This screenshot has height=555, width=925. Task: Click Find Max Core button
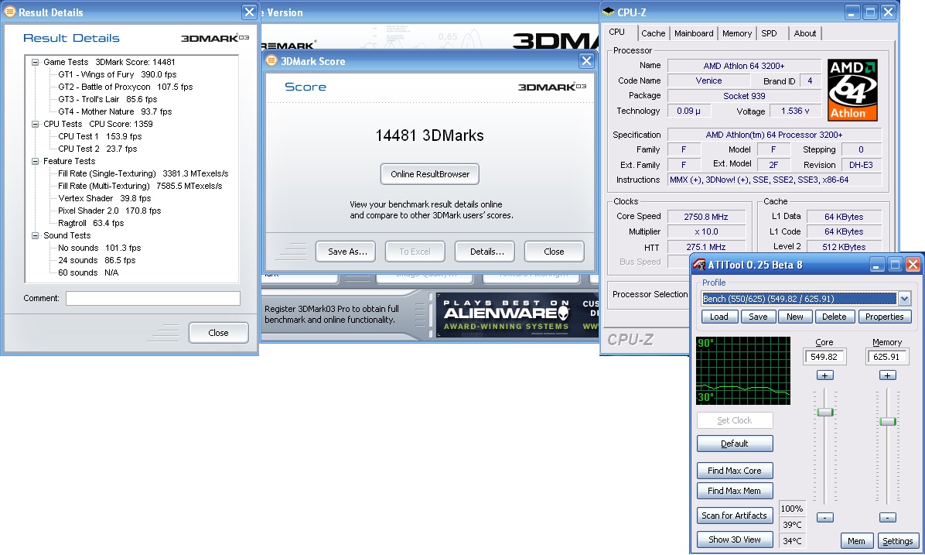click(x=735, y=471)
